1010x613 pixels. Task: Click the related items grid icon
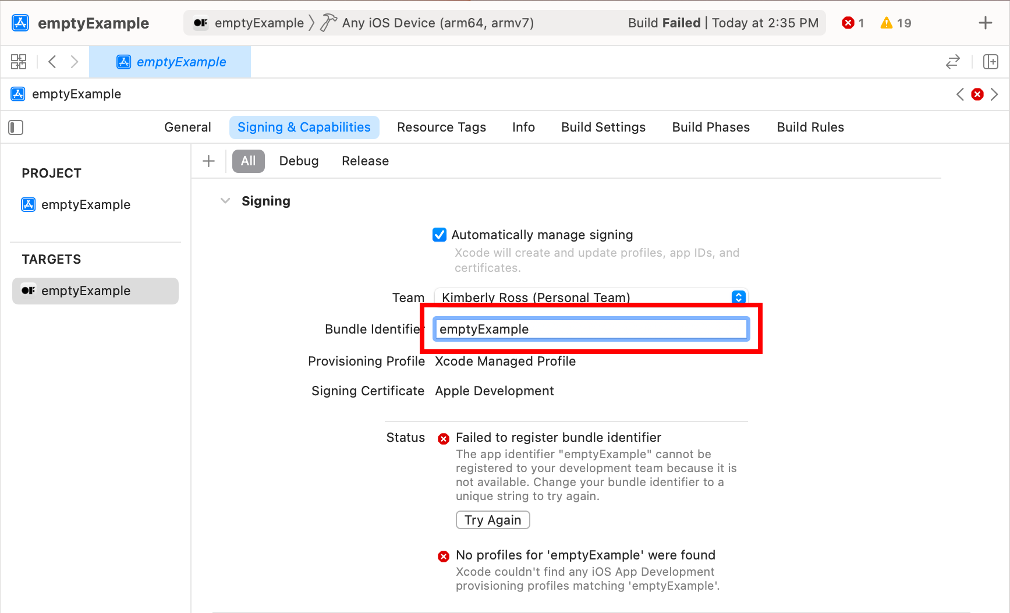coord(19,62)
